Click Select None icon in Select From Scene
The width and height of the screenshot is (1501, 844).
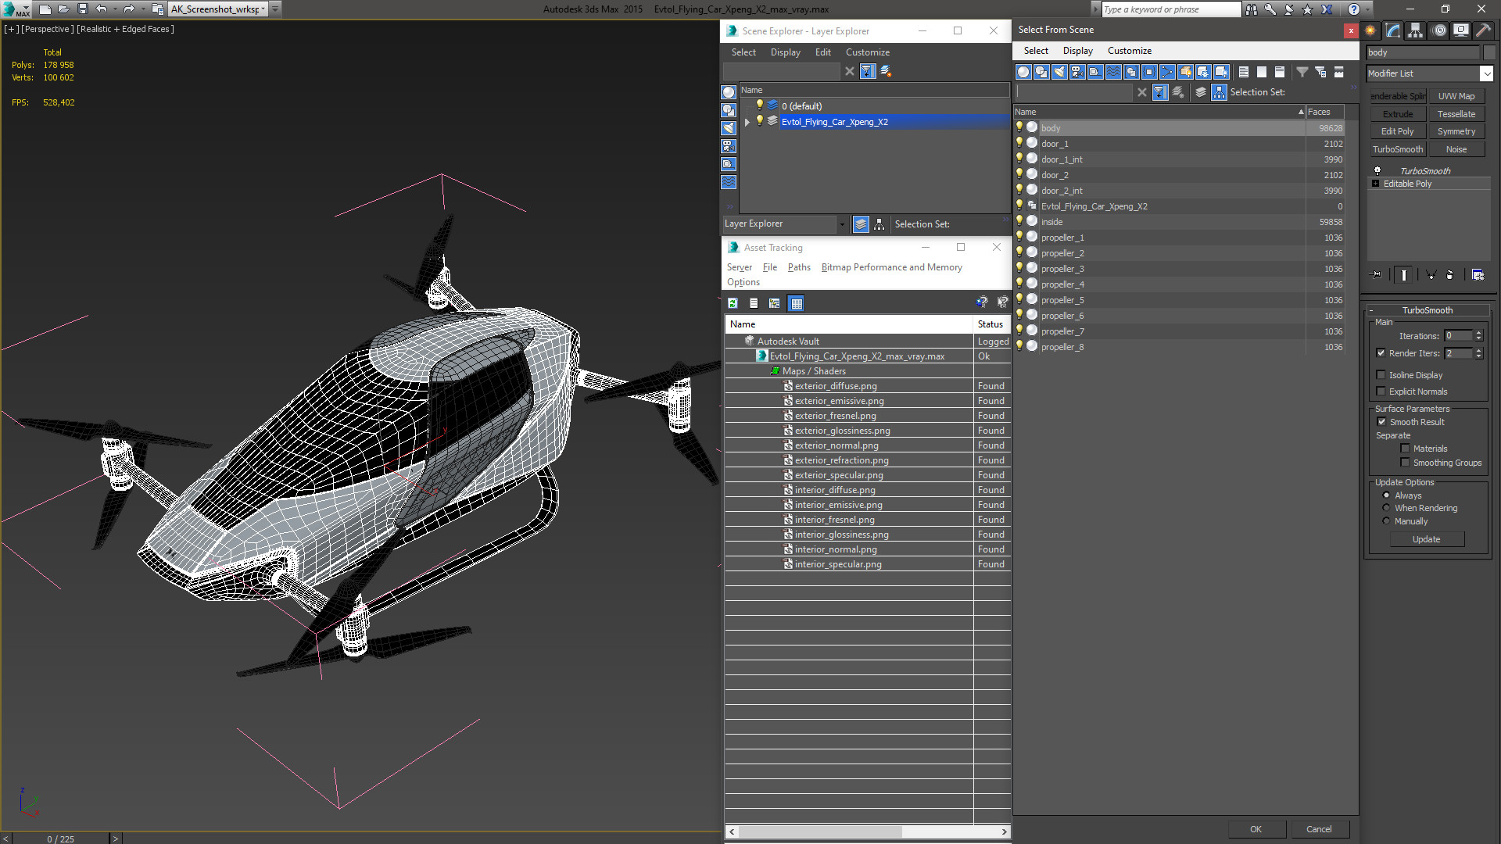(x=1262, y=72)
